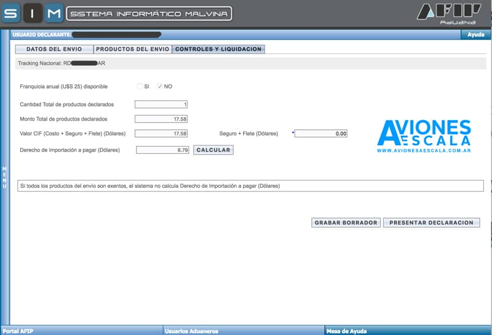This screenshot has height=335, width=492.
Task: Check the SI franquicia anual checkbox
Action: click(x=140, y=86)
